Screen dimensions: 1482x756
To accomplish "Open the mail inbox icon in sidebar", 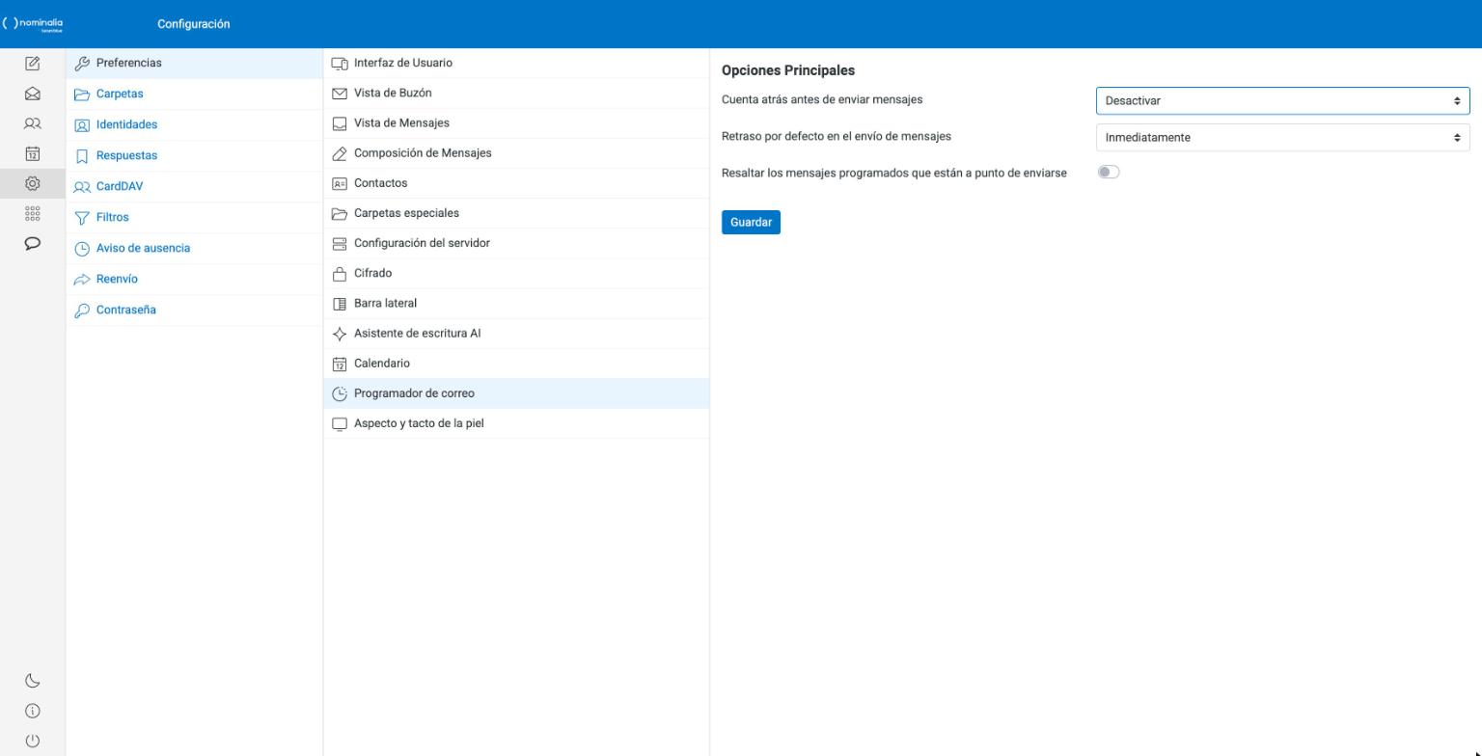I will pos(32,94).
